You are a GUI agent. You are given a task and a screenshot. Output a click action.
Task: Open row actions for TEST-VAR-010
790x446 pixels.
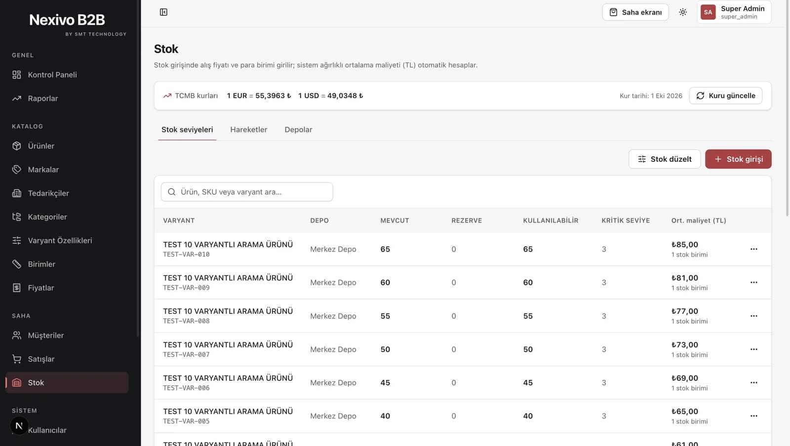pos(753,249)
